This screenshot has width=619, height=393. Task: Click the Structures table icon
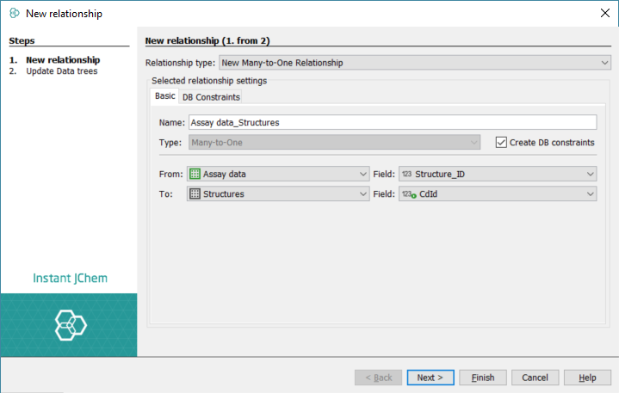tap(195, 194)
